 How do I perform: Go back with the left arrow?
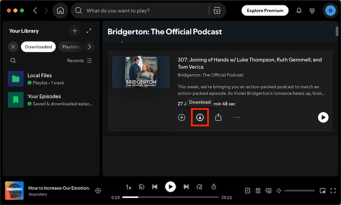[35, 10]
